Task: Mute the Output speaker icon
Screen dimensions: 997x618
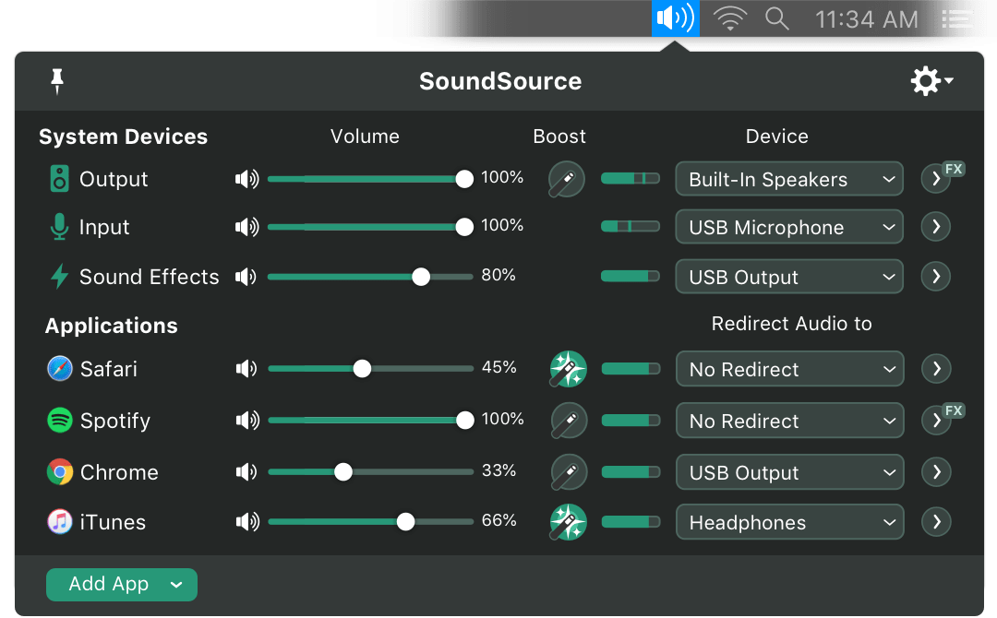Action: coord(246,179)
